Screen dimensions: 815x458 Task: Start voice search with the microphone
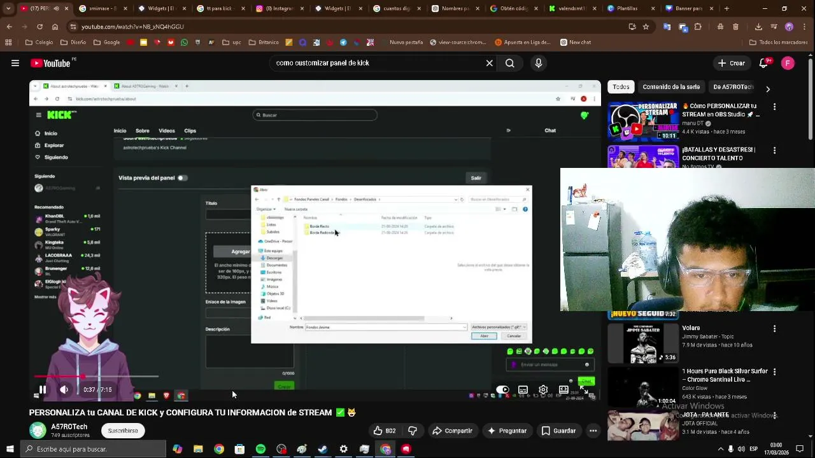[x=539, y=63]
